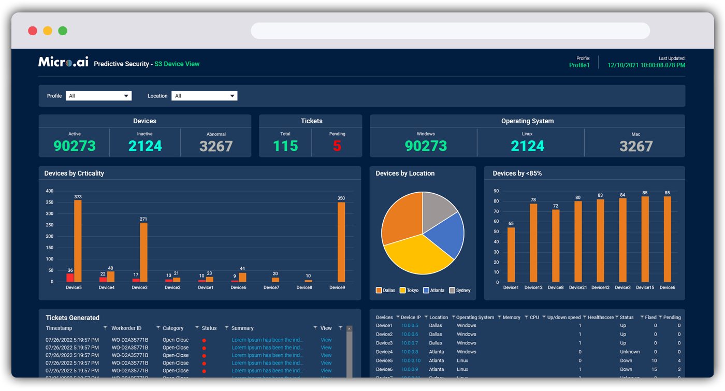This screenshot has height=391, width=725.
Task: Filter tickets by the Timestamp column
Action: [105, 328]
